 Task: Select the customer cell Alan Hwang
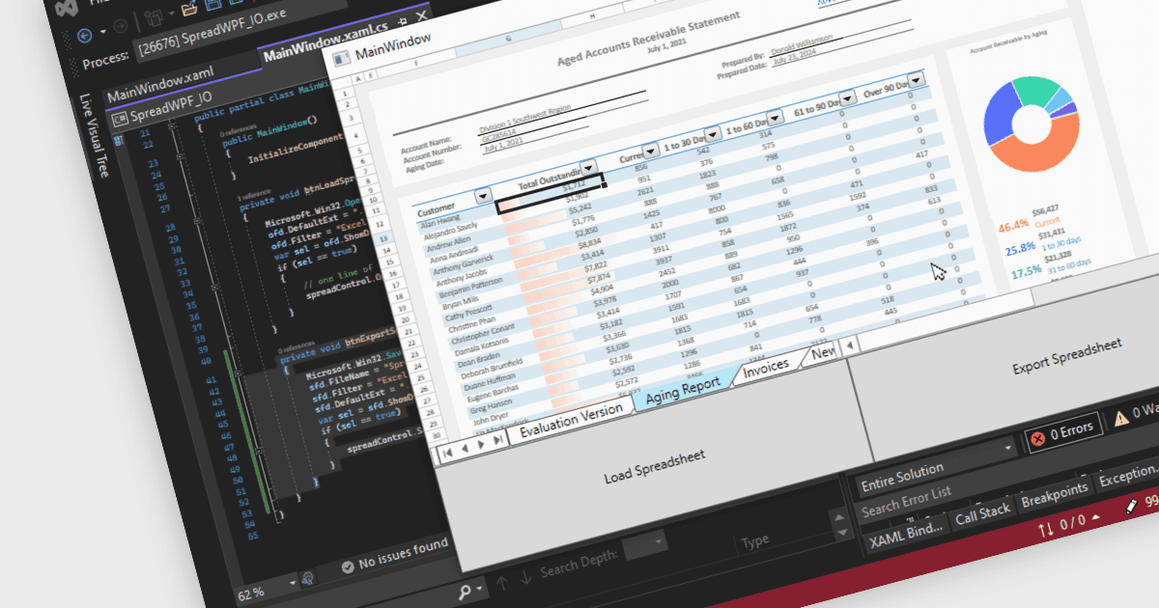pos(440,221)
